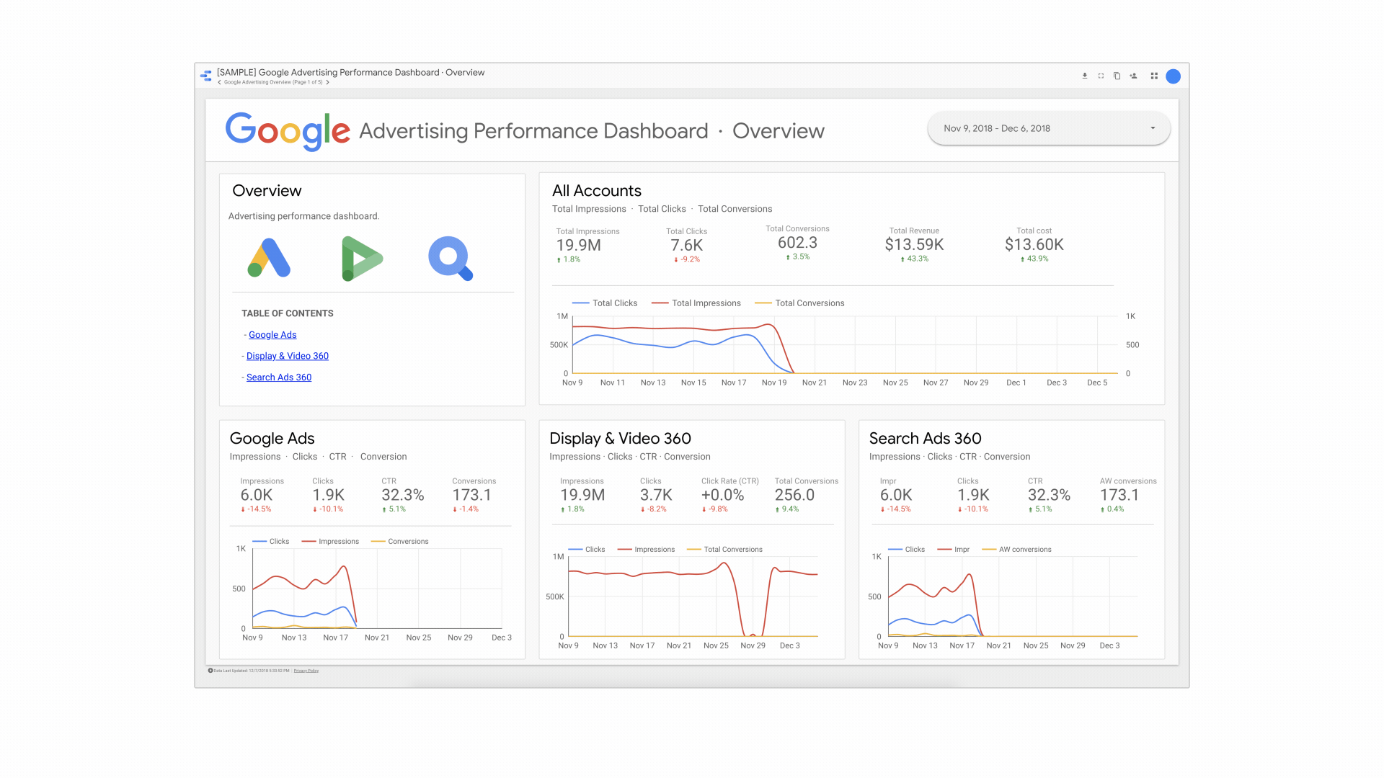Open the page selector 'Google Advertising Overview (Page 1 of 5)'

click(x=273, y=82)
